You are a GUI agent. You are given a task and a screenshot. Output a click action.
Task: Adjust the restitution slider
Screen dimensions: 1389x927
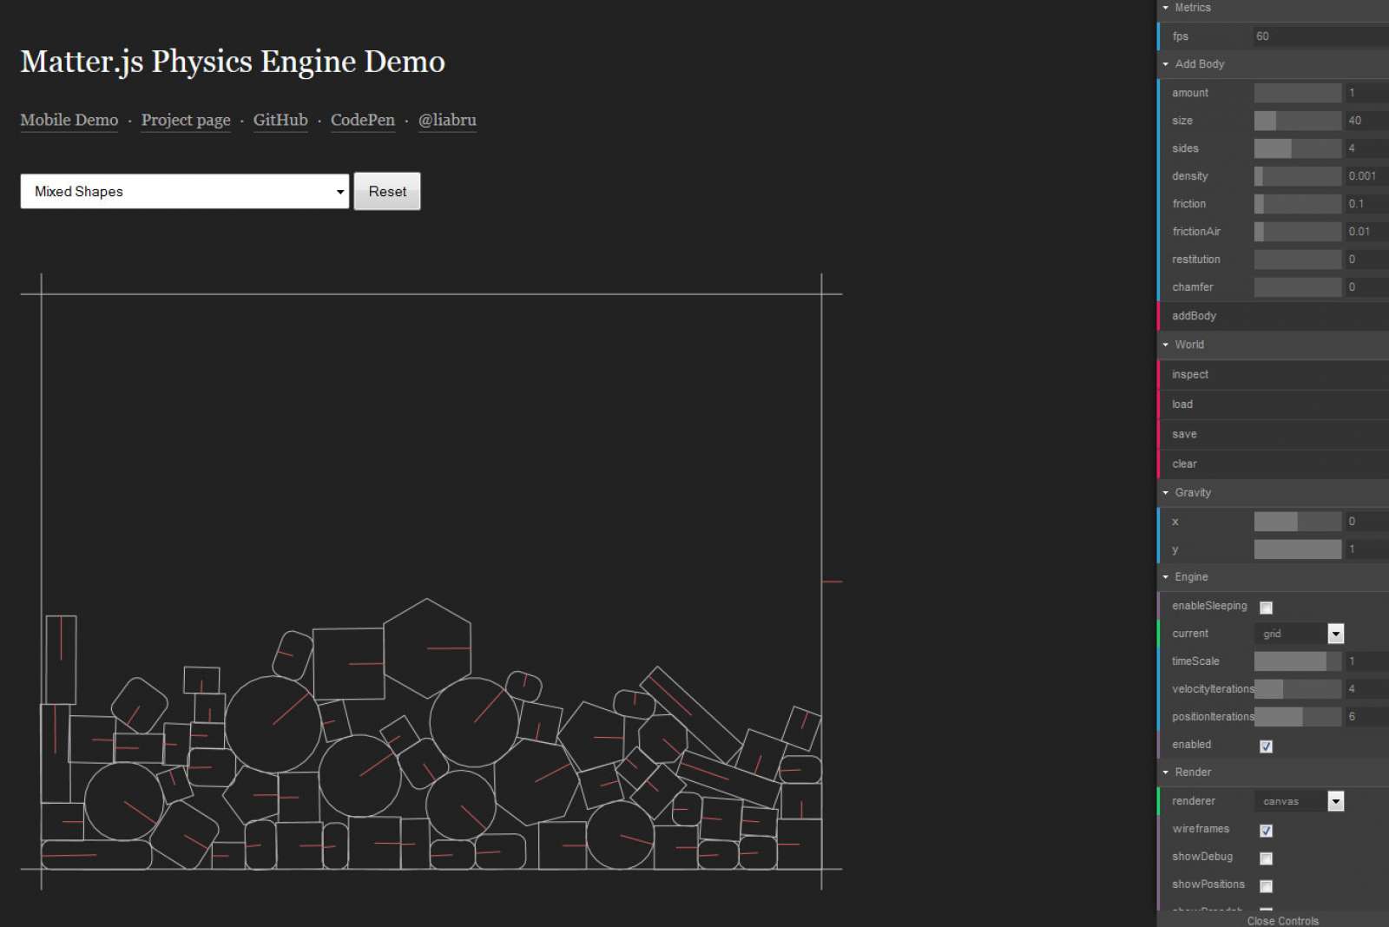(1298, 260)
